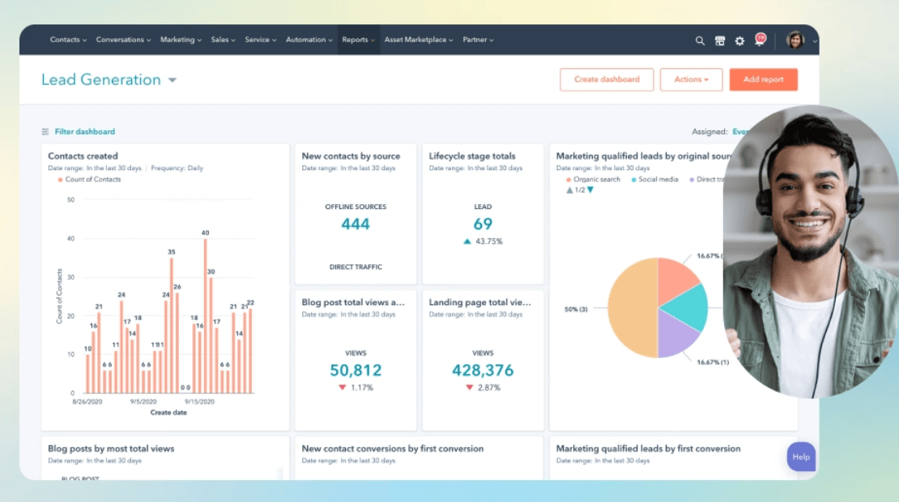Click the legend page down triangle
The height and width of the screenshot is (502, 899).
click(590, 190)
